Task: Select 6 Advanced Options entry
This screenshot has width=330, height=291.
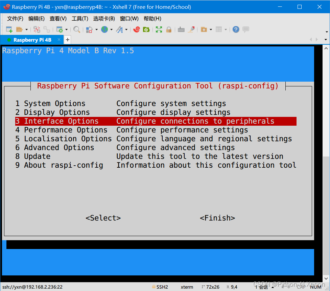Action: pos(156,148)
